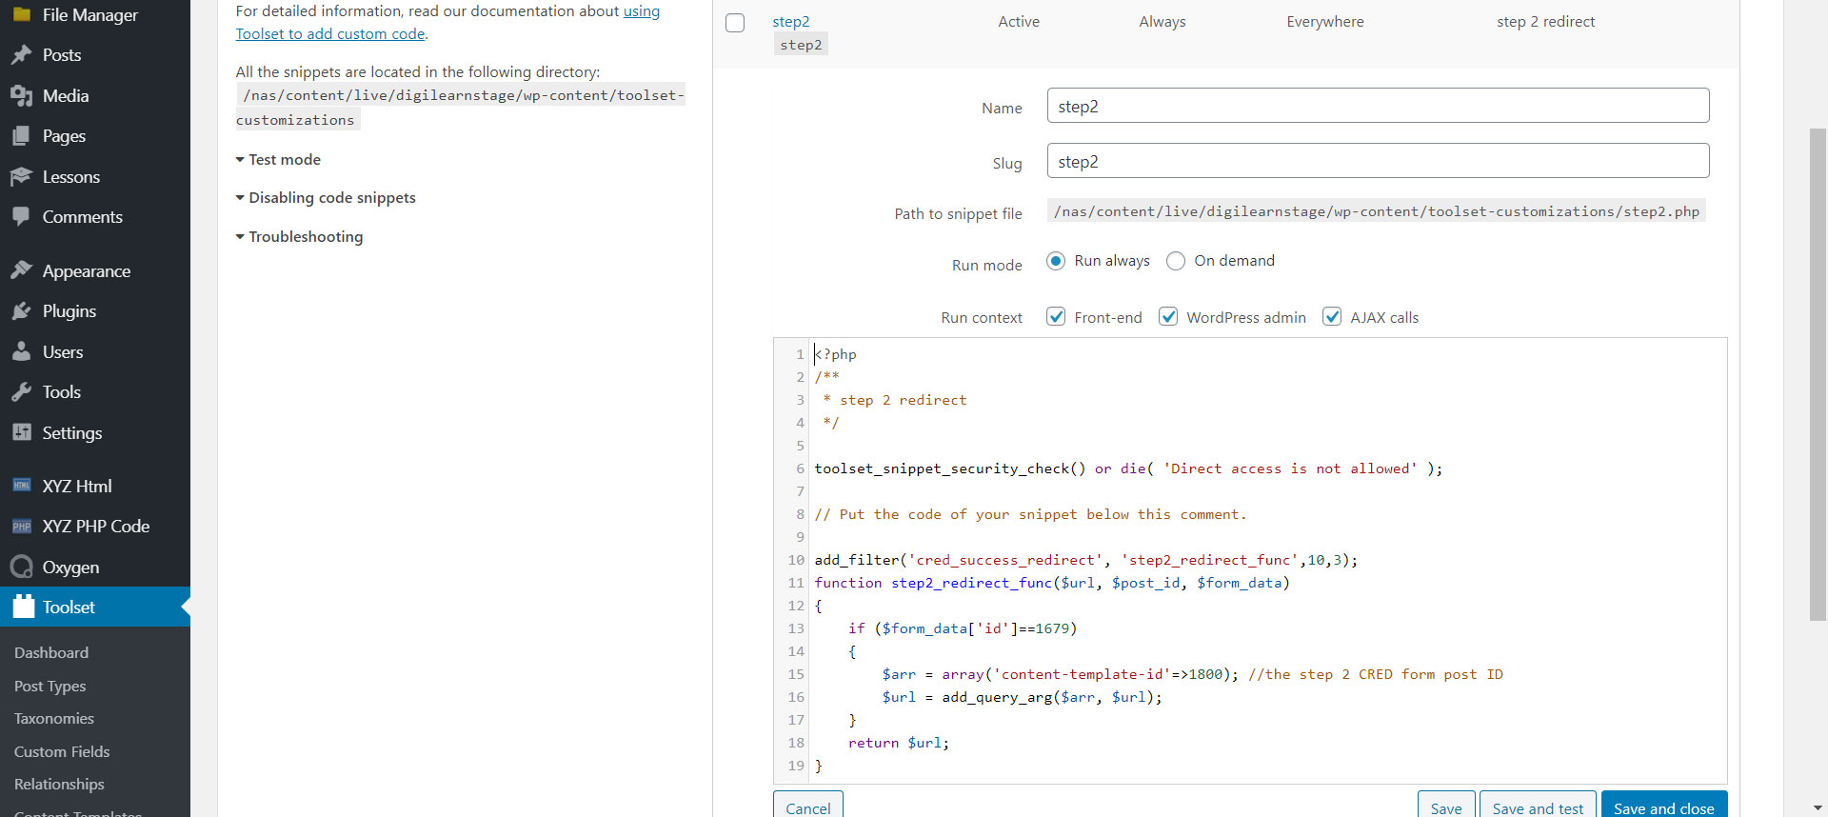1828x817 pixels.
Task: Click the Posts pushpin icon
Action: [22, 55]
